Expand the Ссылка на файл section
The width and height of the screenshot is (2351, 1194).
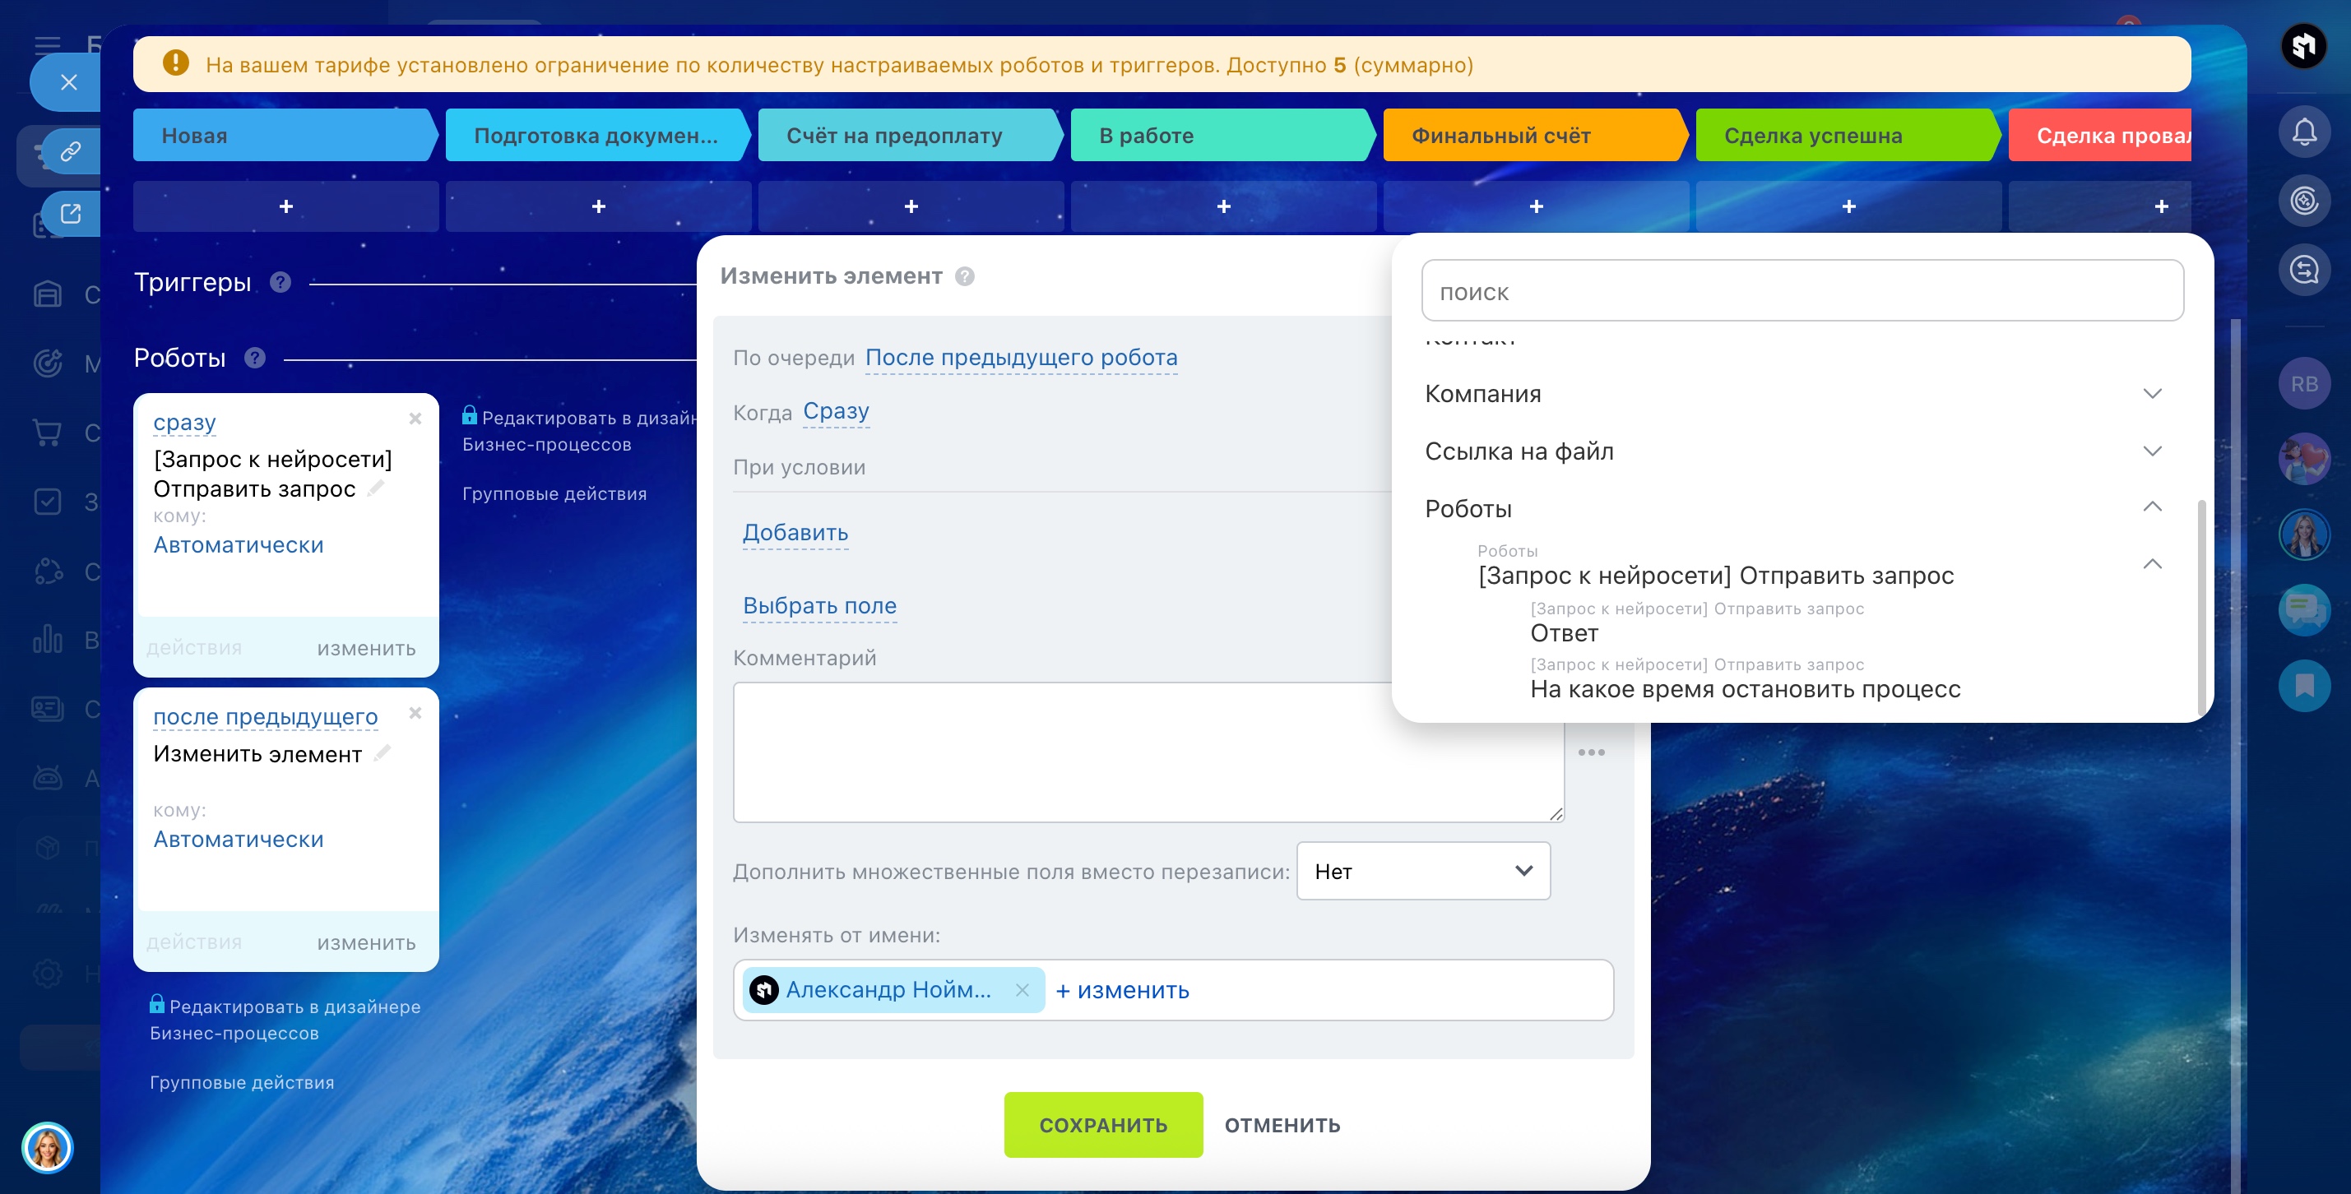click(x=2152, y=451)
